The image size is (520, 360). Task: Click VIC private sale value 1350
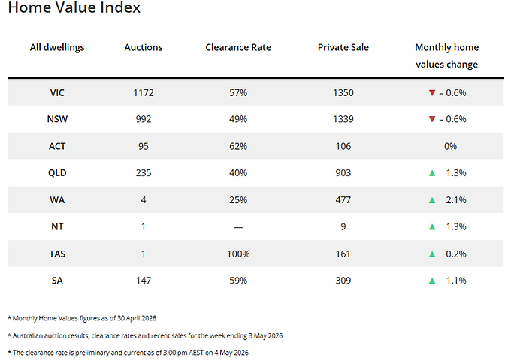pyautogui.click(x=343, y=93)
